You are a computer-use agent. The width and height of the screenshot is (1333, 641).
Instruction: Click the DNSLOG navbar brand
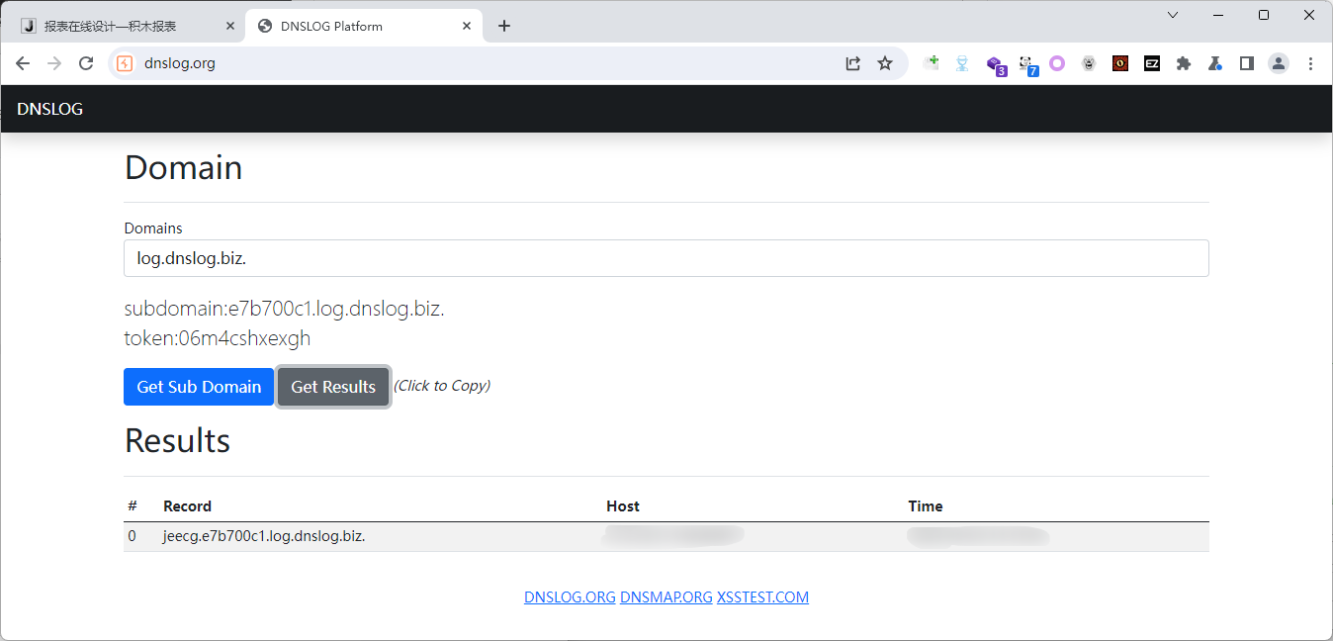(50, 109)
